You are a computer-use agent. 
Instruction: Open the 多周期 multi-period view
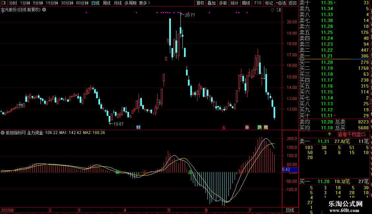point(130,3)
